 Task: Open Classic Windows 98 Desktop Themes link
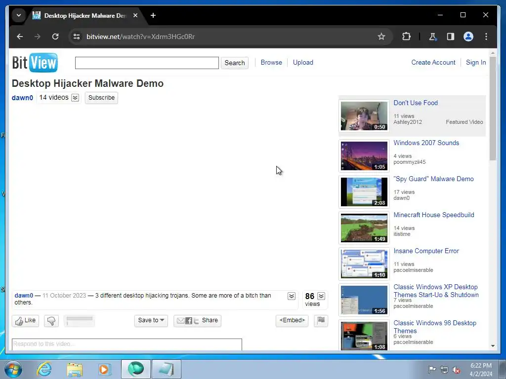click(435, 327)
